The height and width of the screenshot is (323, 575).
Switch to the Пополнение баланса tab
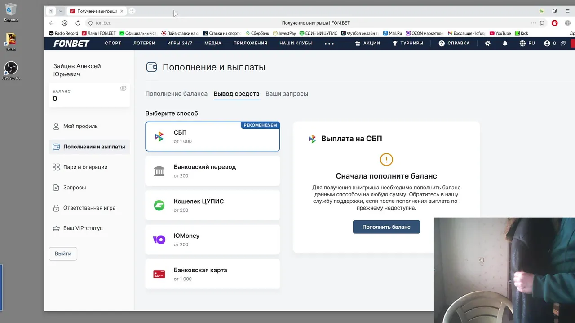pyautogui.click(x=176, y=94)
